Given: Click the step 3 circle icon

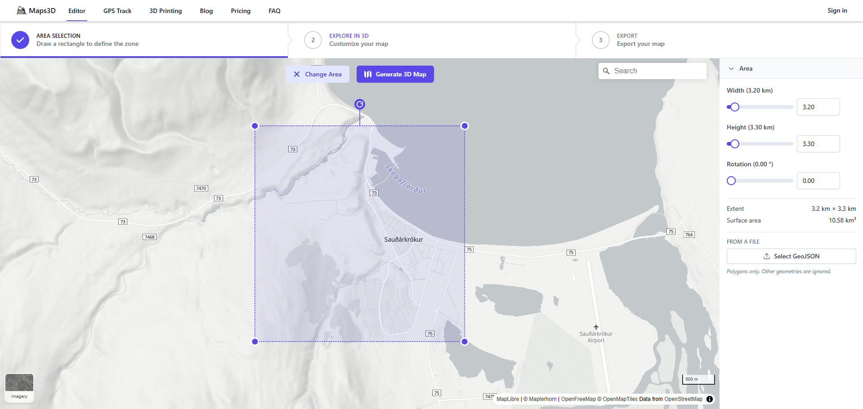Looking at the screenshot, I should [601, 40].
